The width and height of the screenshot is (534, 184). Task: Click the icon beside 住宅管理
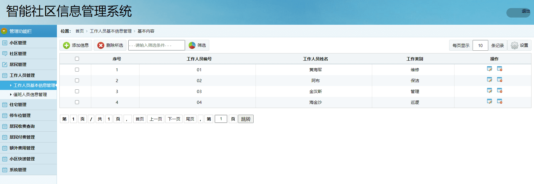5,105
